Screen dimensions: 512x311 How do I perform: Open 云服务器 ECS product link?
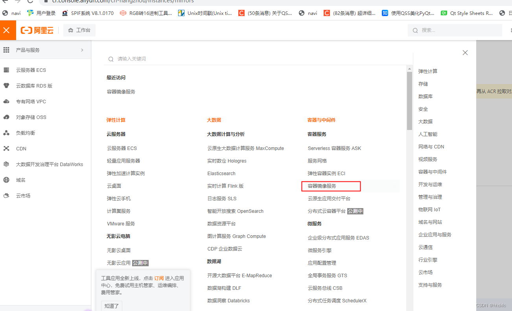pyautogui.click(x=122, y=148)
